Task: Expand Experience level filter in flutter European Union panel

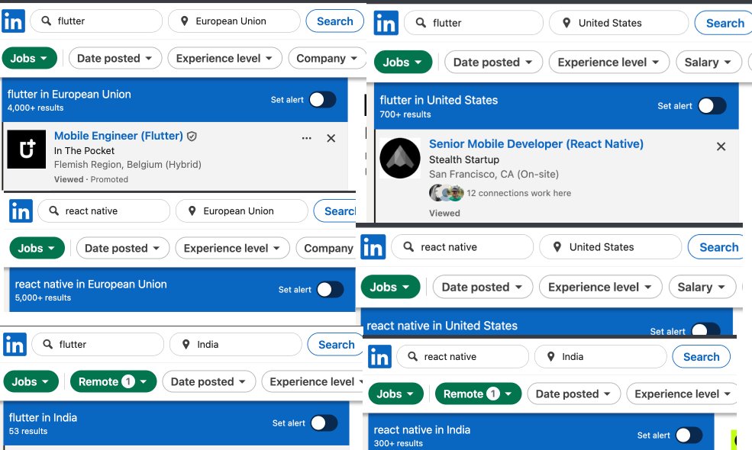Action: 224,59
